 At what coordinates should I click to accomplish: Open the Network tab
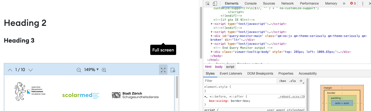point(287,4)
